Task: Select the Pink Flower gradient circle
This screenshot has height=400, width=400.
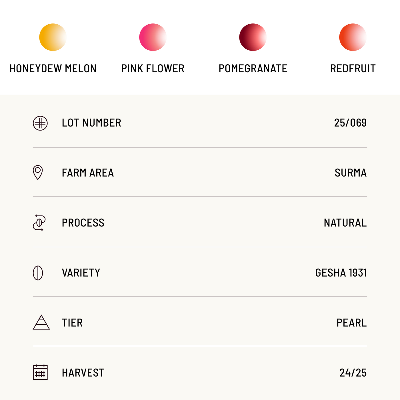Action: (153, 37)
